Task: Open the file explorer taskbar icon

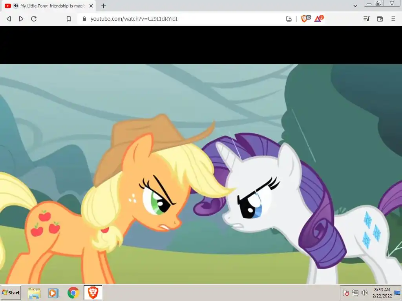Action: pyautogui.click(x=34, y=293)
